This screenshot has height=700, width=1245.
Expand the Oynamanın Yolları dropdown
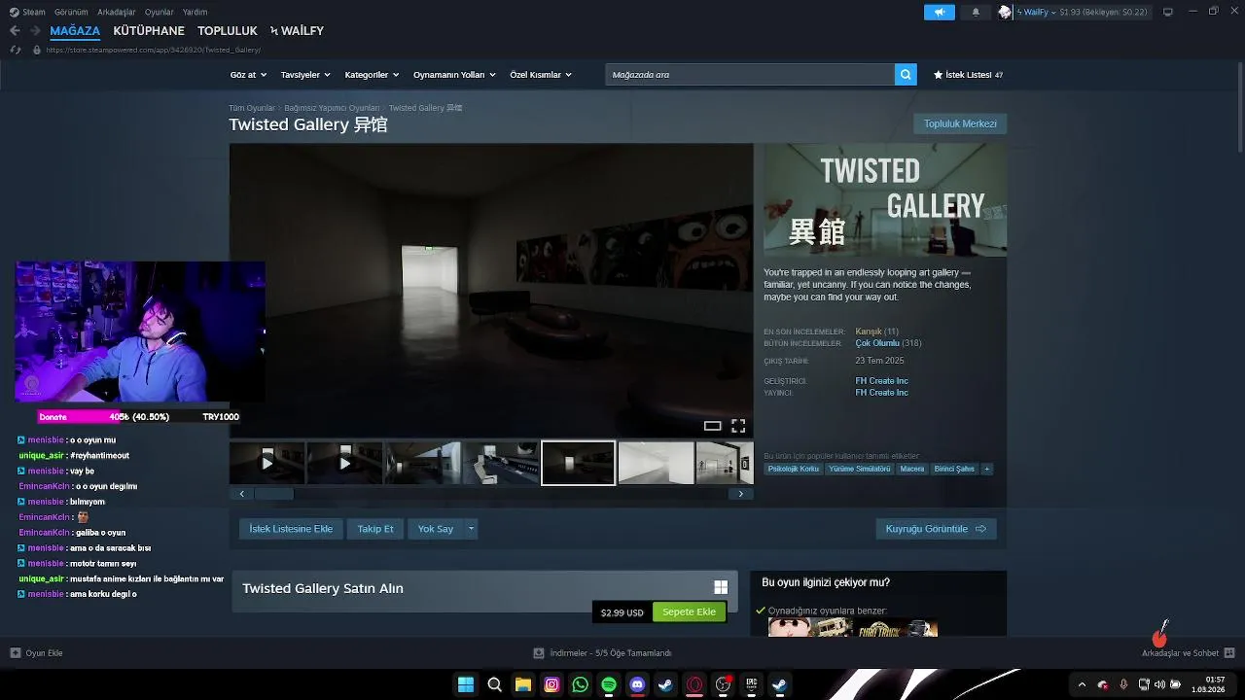coord(454,75)
